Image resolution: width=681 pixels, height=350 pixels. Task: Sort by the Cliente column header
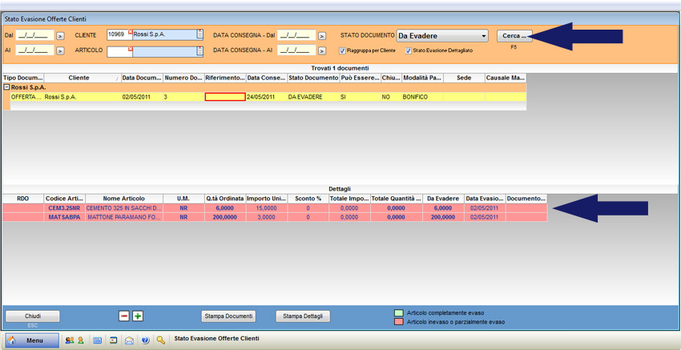pos(79,78)
